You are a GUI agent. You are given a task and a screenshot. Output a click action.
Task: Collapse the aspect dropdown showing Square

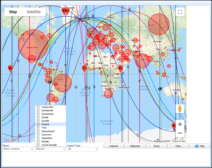pyautogui.click(x=50, y=149)
